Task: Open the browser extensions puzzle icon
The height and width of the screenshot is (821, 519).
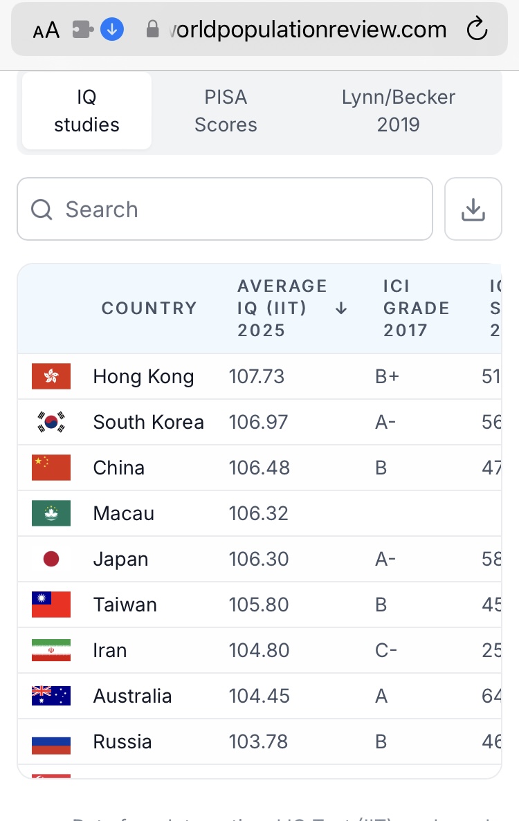Action: [82, 30]
